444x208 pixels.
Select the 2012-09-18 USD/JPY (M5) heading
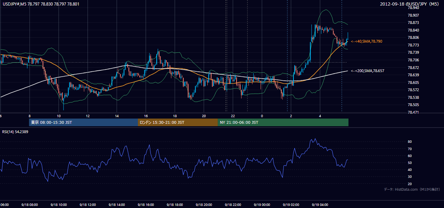(410, 4)
